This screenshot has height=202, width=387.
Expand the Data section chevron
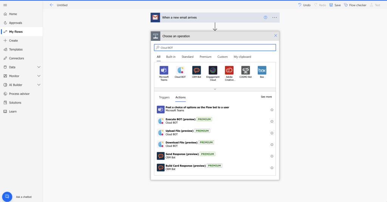click(39, 67)
